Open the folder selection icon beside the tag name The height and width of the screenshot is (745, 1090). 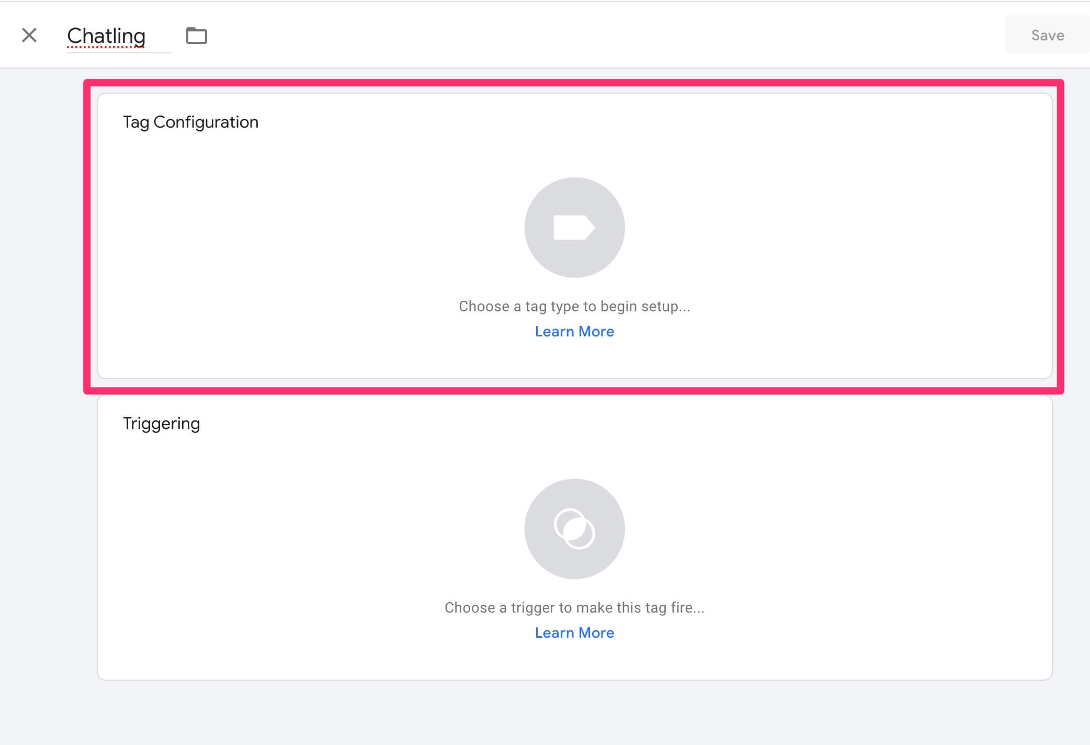click(x=197, y=36)
